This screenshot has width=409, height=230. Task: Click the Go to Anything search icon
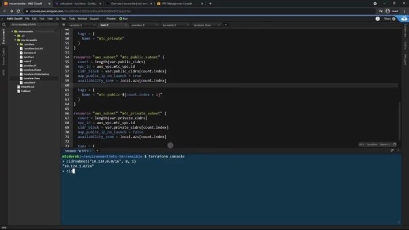coord(4,25)
